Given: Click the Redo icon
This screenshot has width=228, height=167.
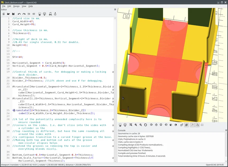Looking at the screenshot, I should click(x=24, y=14).
